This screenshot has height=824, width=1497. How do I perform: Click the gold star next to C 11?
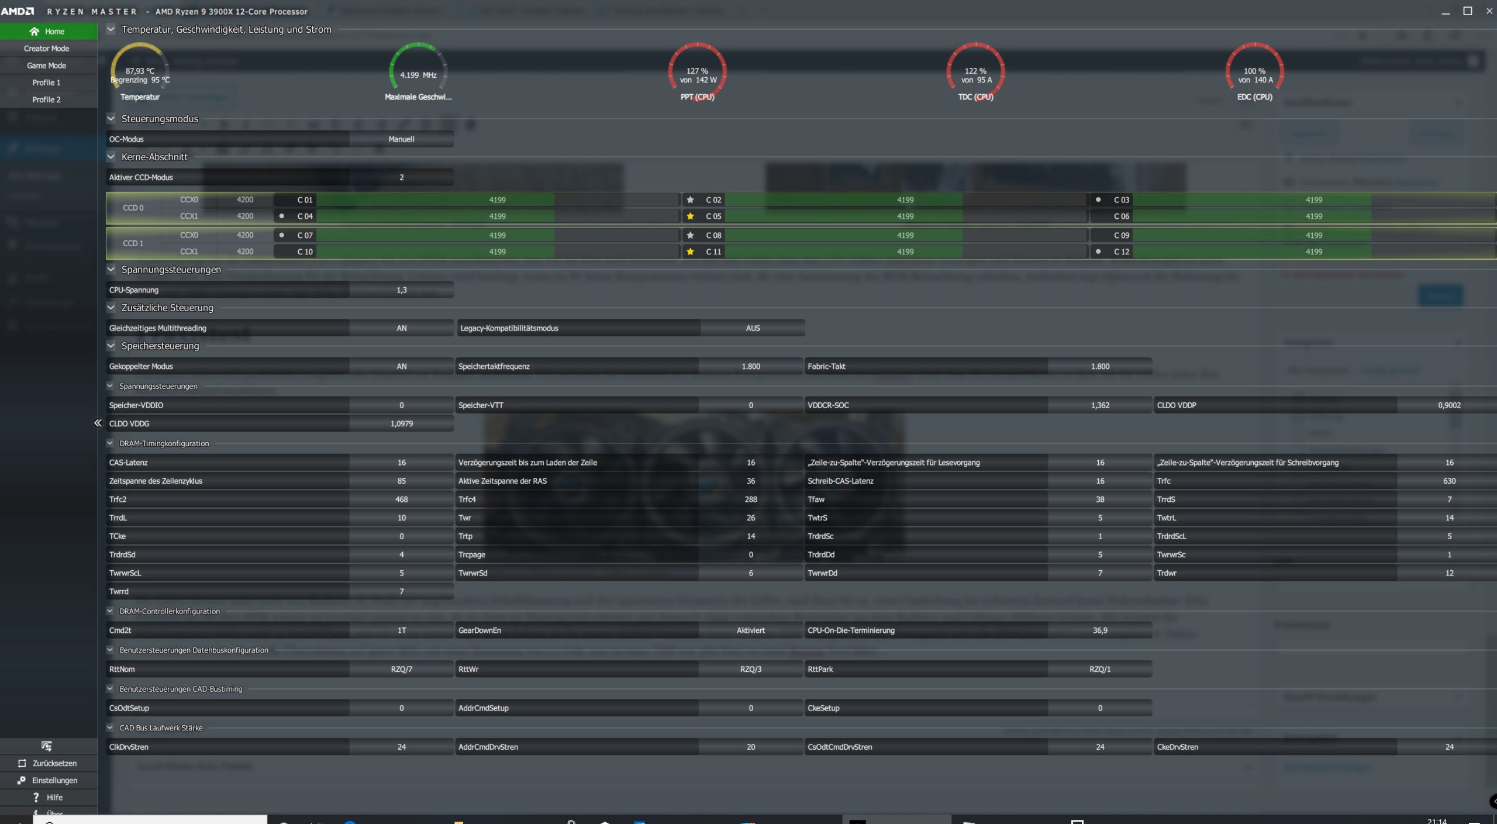690,251
